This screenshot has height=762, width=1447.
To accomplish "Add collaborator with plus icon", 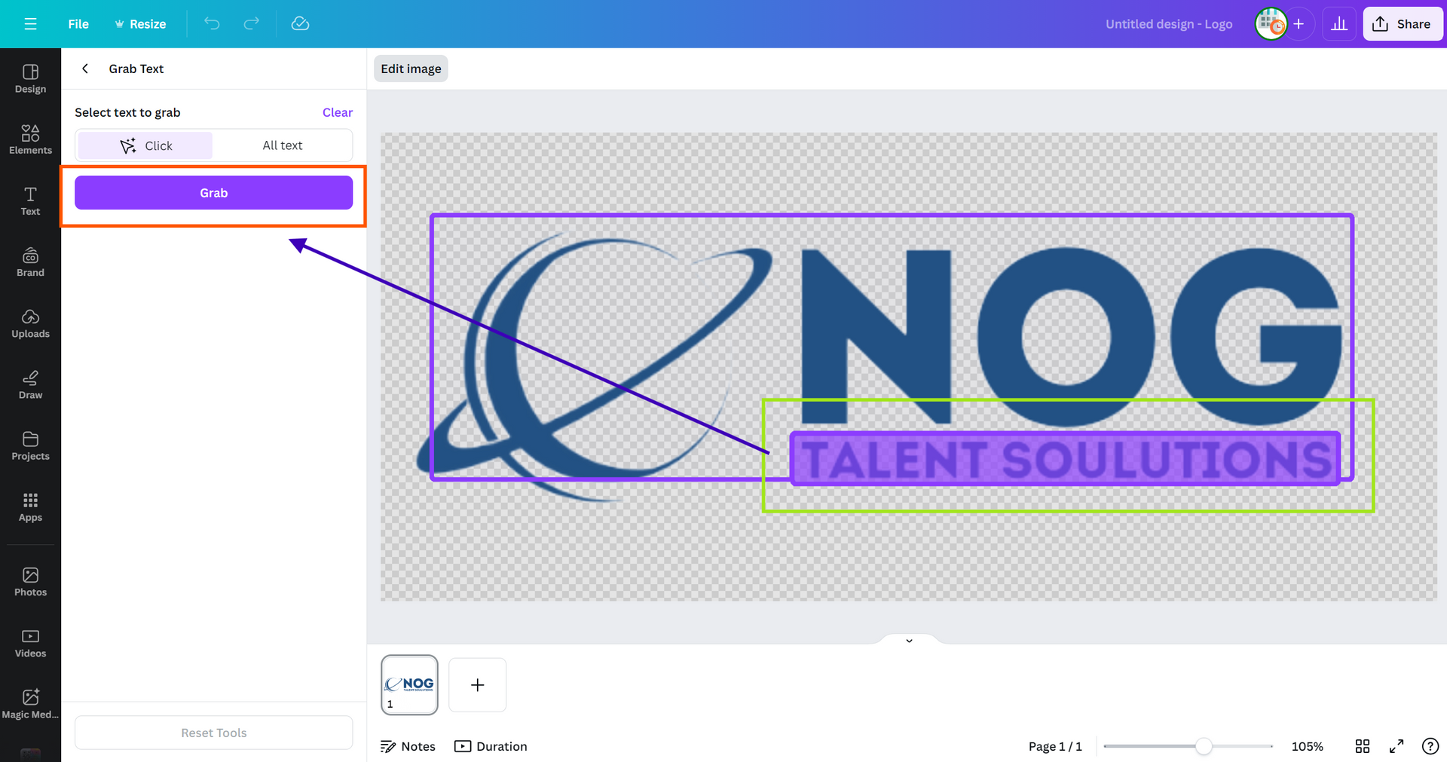I will click(x=1299, y=24).
